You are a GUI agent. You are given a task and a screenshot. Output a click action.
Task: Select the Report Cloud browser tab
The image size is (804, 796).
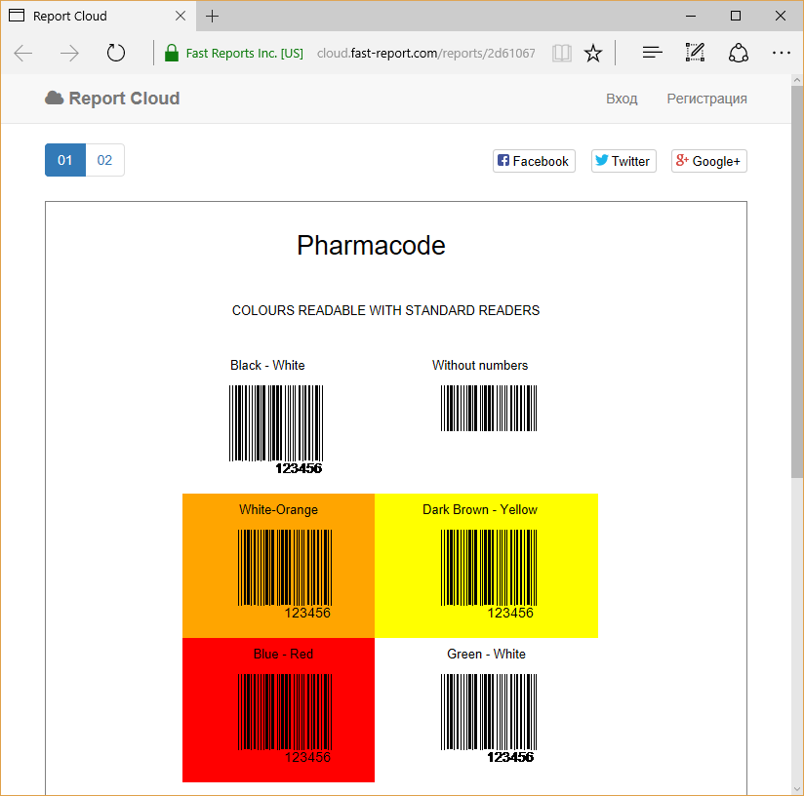coord(98,16)
